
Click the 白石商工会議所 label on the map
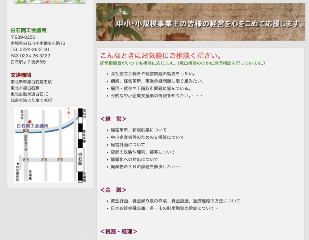32,126
